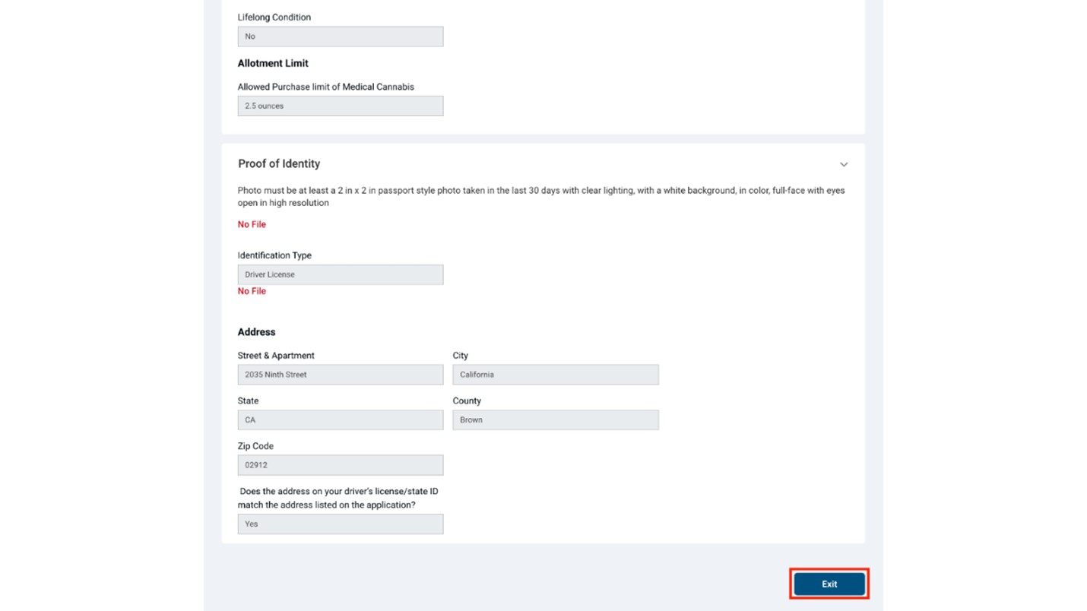
Task: Click the Allowed Purchase limit field
Action: 341,106
